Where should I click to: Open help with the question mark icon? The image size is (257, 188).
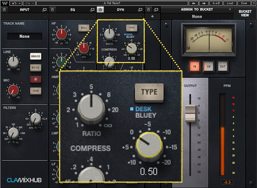click(x=254, y=3)
